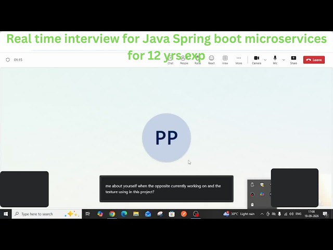Open the Outlook mail app on taskbar
The width and height of the screenshot is (333, 250).
(148, 214)
